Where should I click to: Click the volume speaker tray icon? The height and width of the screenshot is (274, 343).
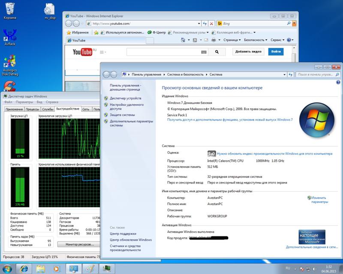pyautogui.click(x=314, y=269)
